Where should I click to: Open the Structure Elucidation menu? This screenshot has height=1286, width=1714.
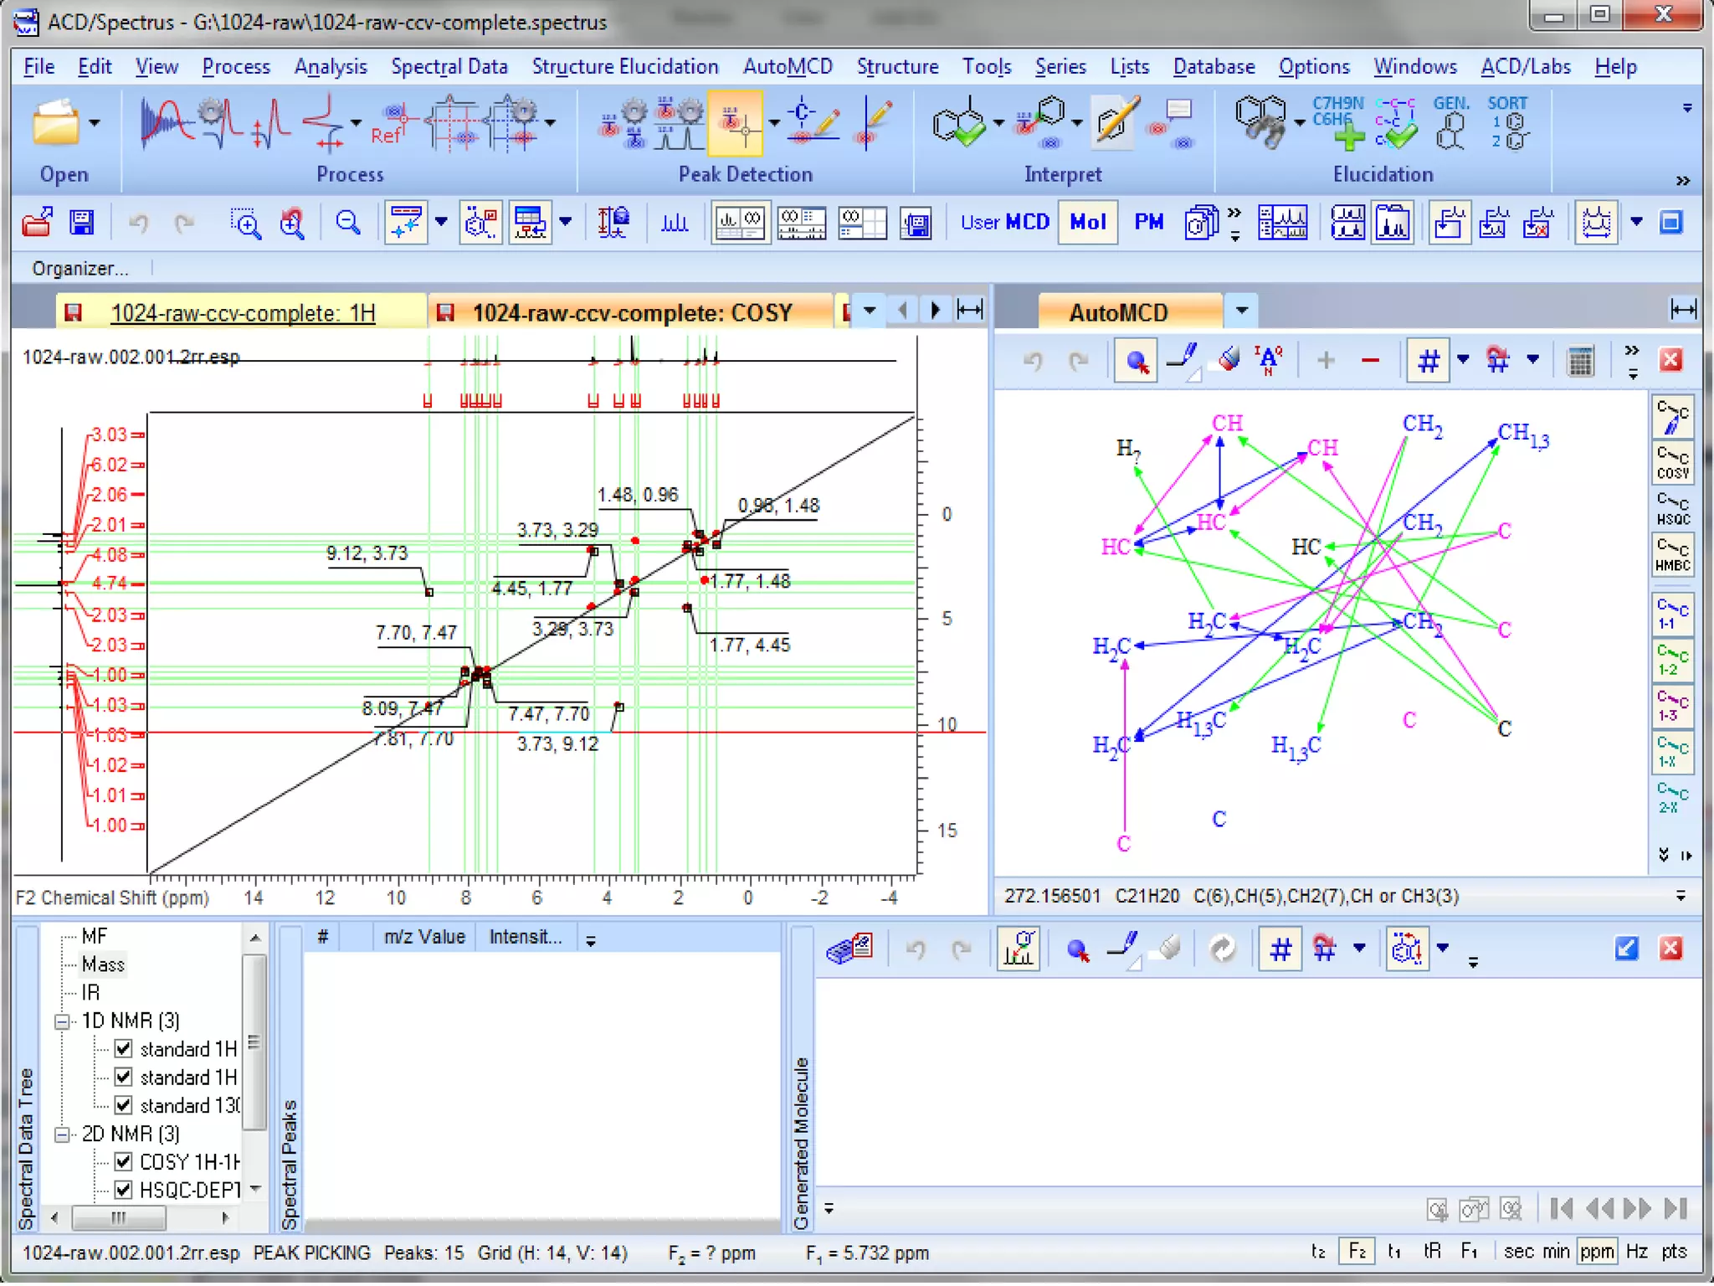tap(624, 66)
